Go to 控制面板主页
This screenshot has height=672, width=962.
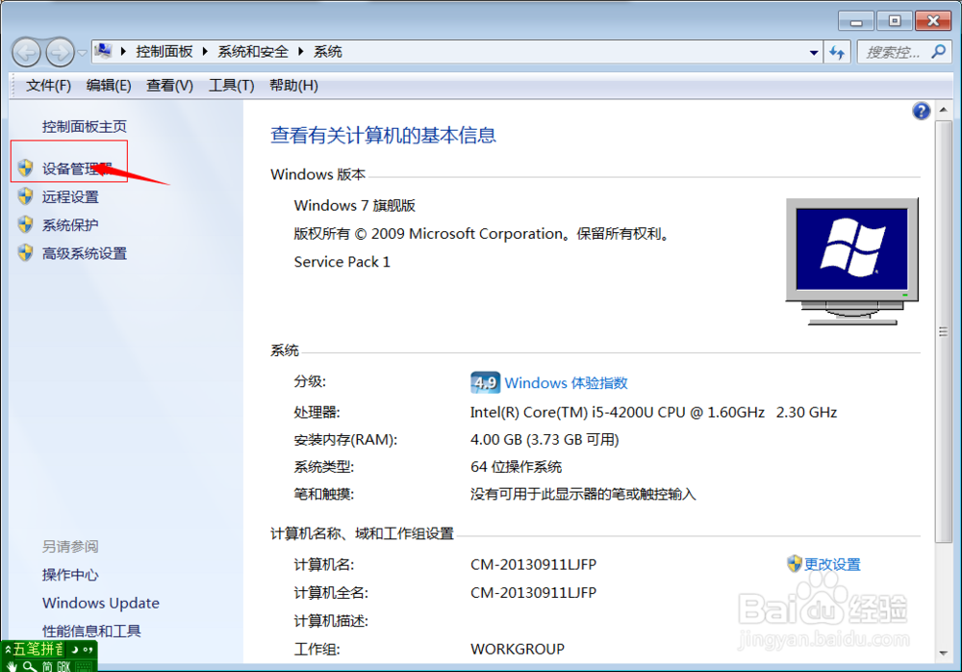(84, 126)
